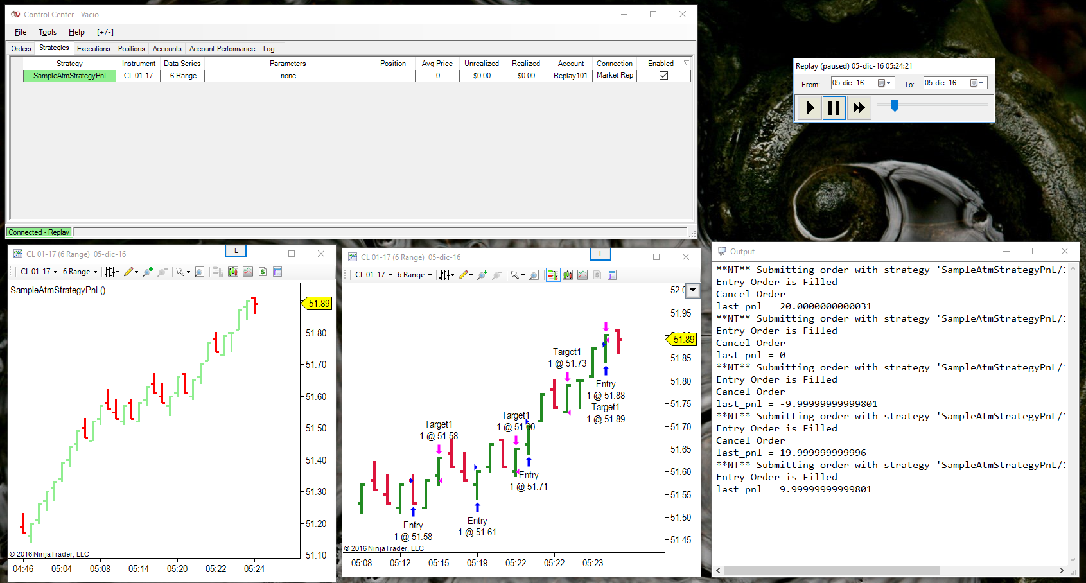Toggle chart trader panel in left chart

coord(218,272)
